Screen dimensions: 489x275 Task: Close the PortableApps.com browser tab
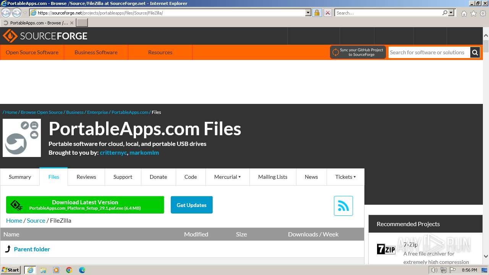pyautogui.click(x=72, y=23)
